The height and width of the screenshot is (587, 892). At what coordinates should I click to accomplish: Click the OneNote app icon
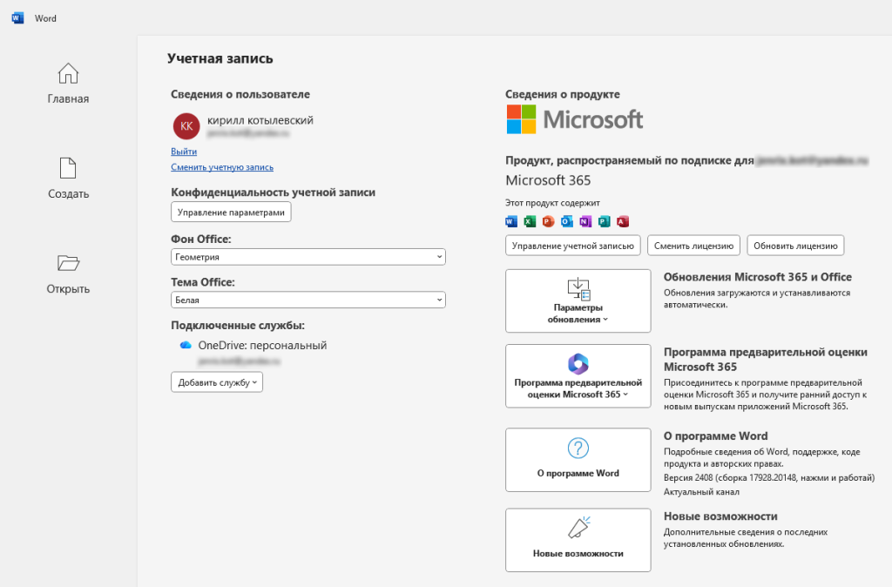(585, 222)
